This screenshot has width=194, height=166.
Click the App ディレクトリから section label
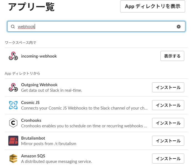pyautogui.click(x=22, y=73)
